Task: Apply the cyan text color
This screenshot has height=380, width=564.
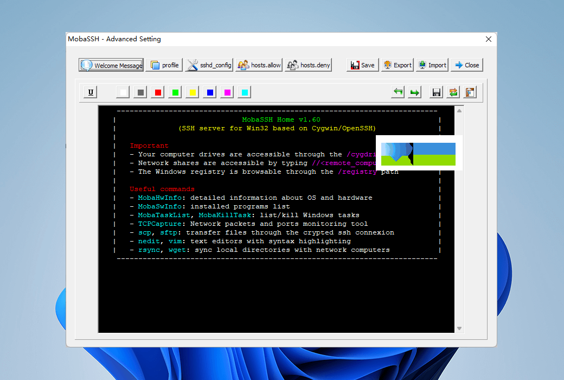Action: [x=245, y=92]
